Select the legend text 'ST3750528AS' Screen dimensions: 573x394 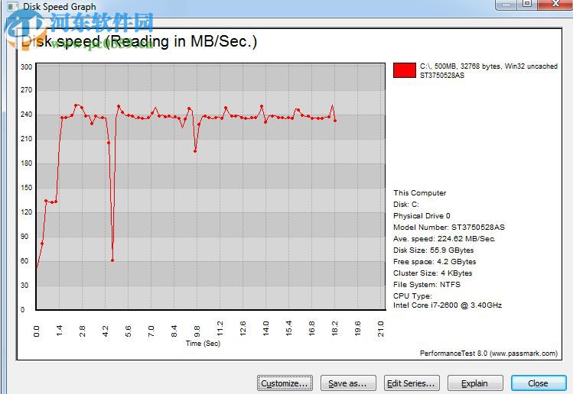(442, 76)
